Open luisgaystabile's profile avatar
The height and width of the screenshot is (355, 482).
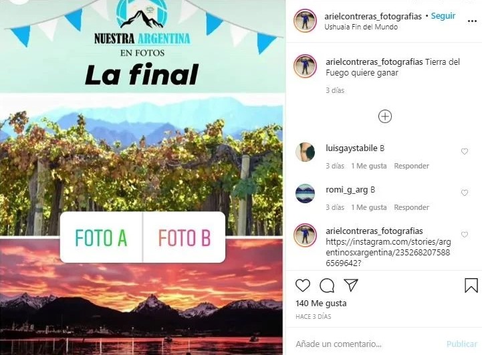[306, 152]
